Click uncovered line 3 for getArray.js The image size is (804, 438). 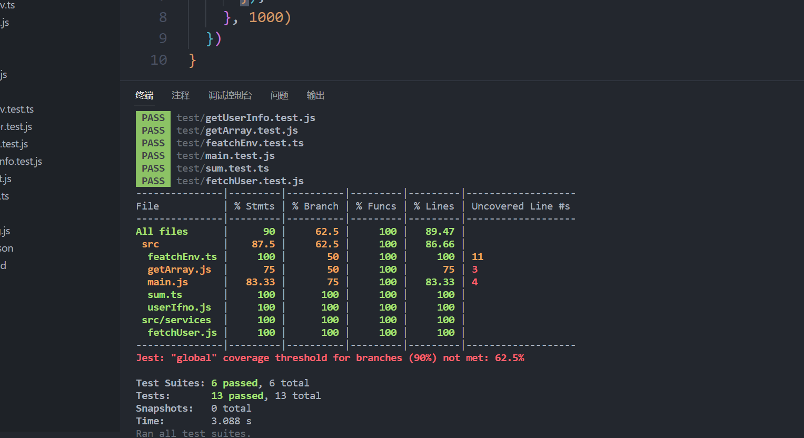point(475,270)
